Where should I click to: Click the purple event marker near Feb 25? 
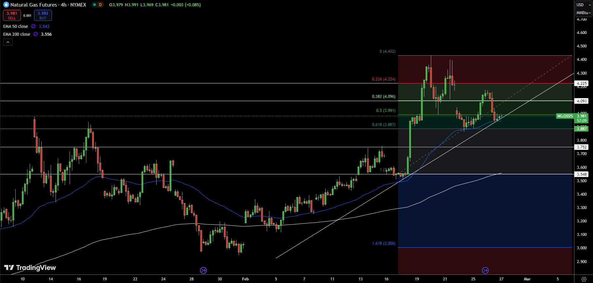[485, 270]
